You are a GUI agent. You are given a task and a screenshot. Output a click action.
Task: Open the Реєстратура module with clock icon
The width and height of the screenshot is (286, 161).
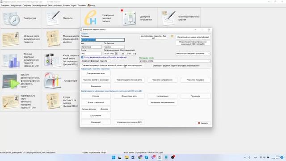(x=11, y=18)
